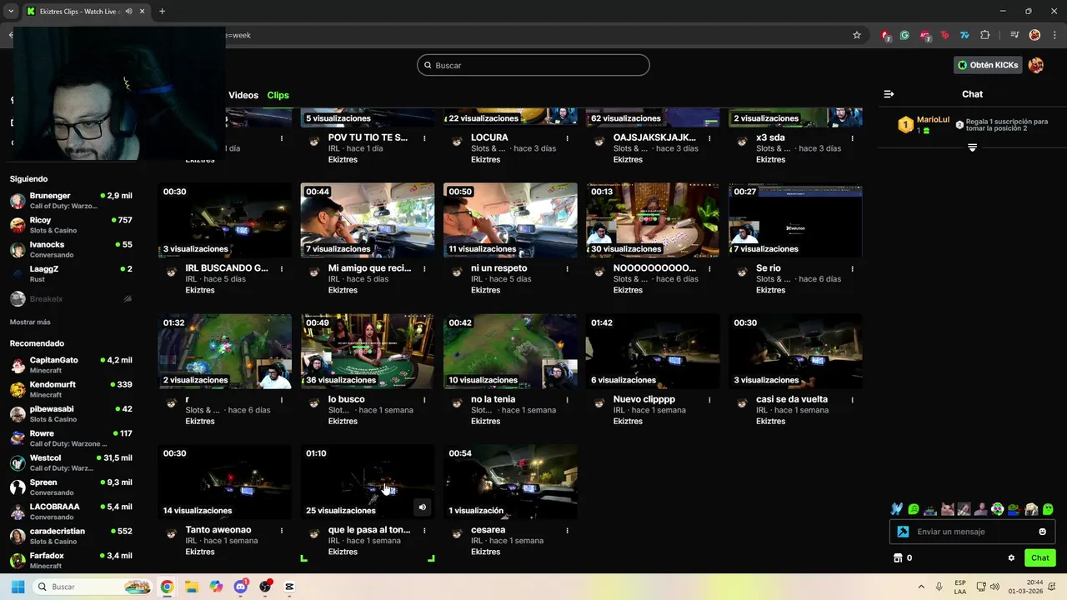The image size is (1067, 600).
Task: Open options menu for 'Nuevo clipppp' clip
Action: pos(710,400)
